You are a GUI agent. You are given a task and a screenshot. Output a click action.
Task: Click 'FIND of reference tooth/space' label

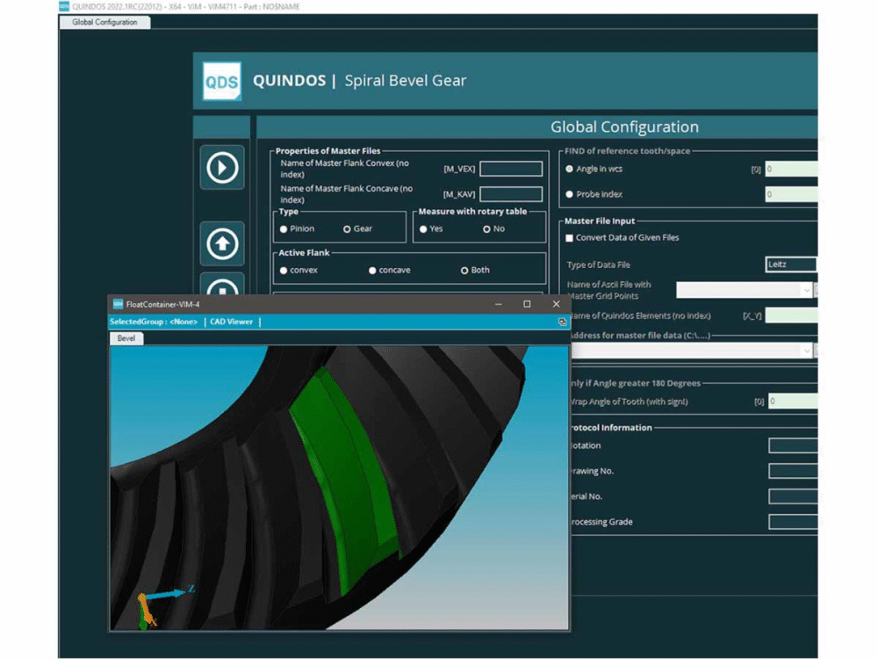pos(627,151)
